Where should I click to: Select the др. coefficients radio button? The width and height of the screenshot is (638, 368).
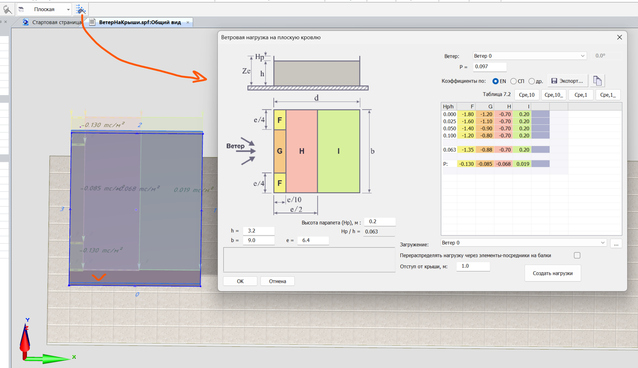click(x=531, y=81)
